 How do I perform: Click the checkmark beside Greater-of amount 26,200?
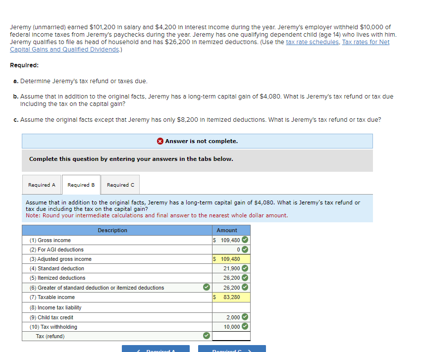[245, 287]
